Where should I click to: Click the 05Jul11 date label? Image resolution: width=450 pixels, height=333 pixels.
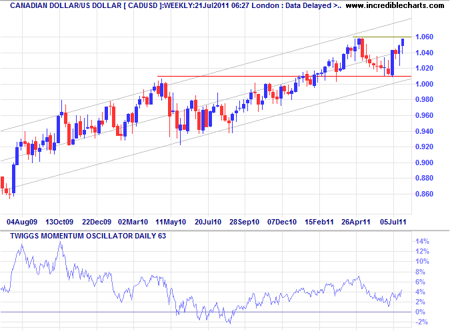pos(393,222)
